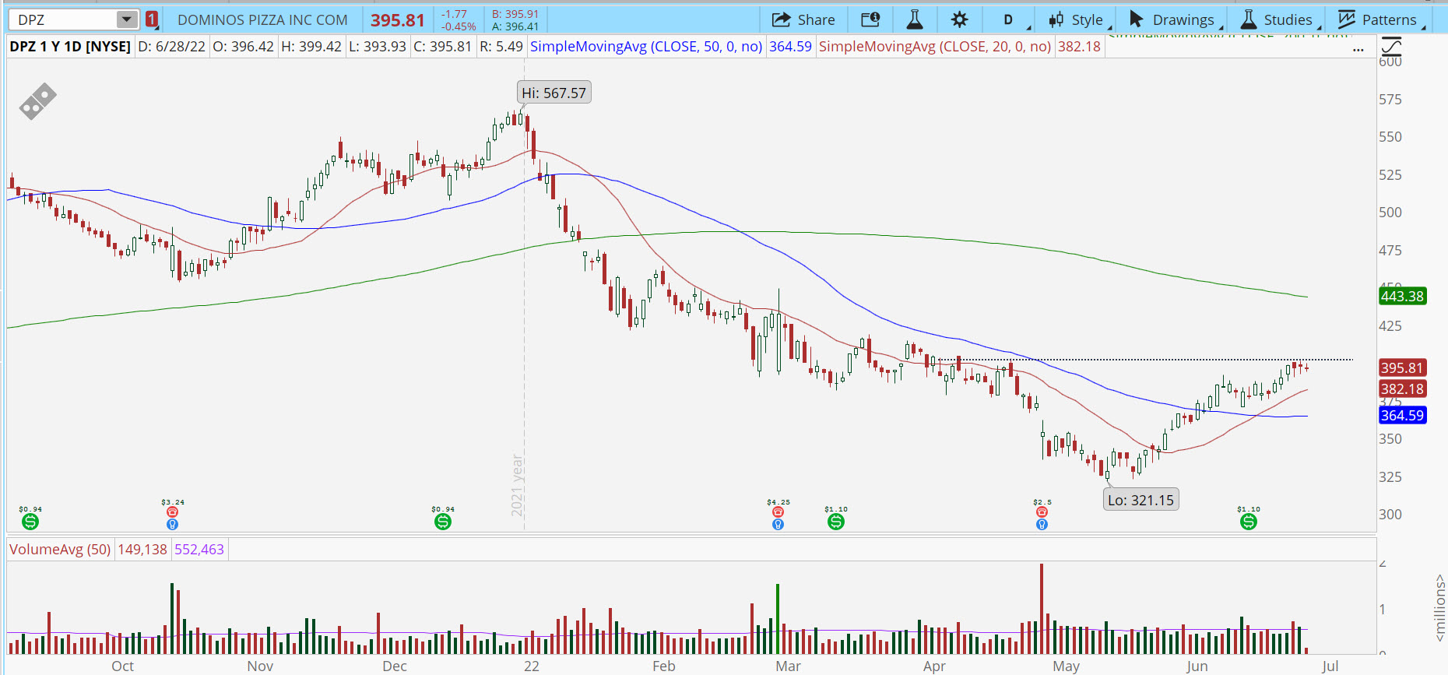Click the red symbol link number 1 icon
Image resolution: width=1448 pixels, height=675 pixels.
pyautogui.click(x=152, y=19)
